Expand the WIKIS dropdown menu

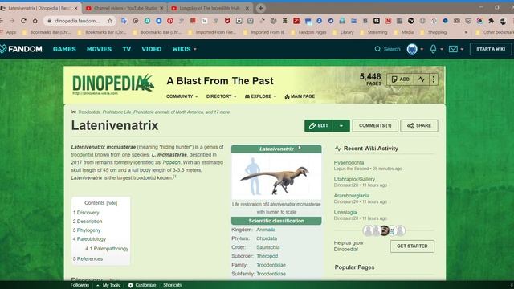pos(184,49)
